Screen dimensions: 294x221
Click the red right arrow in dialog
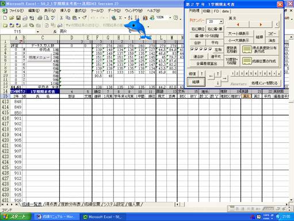click(261, 25)
